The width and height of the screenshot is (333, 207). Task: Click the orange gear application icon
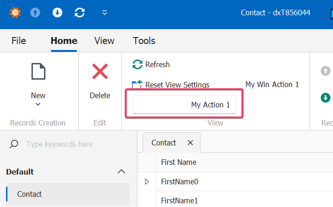(15, 13)
